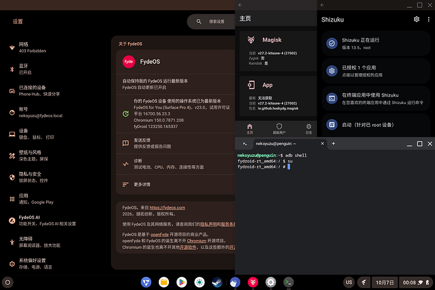Image resolution: width=435 pixels, height=290 pixels.
Task: Close the nekoyuzu@penguin terminal tab
Action: (x=322, y=144)
